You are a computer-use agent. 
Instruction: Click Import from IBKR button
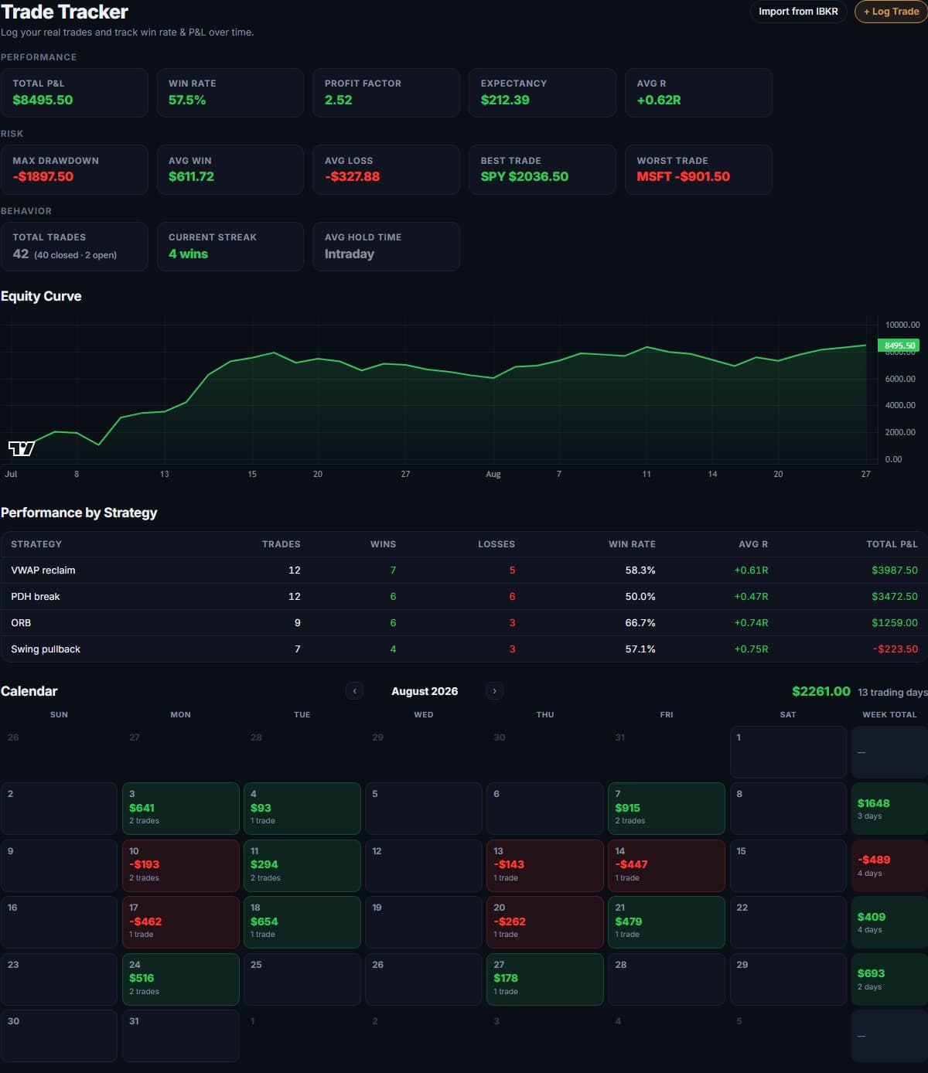tap(798, 12)
